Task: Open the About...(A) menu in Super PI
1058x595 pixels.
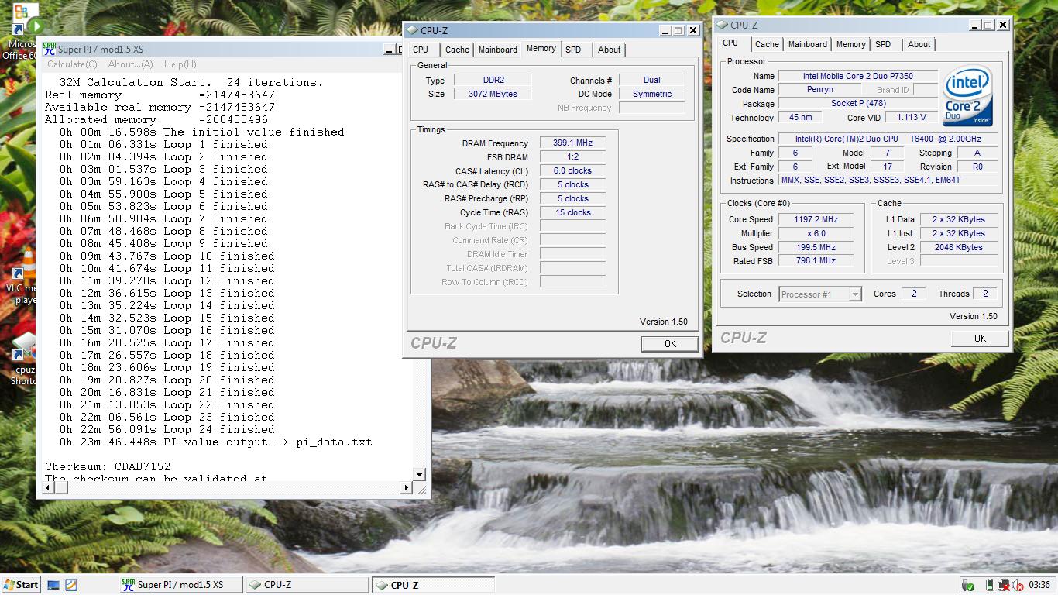Action: pyautogui.click(x=130, y=64)
